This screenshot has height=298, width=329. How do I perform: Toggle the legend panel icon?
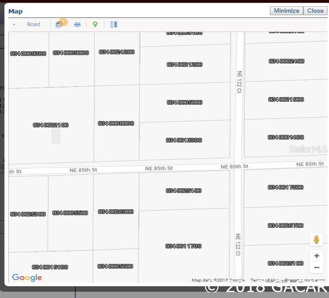pos(113,24)
